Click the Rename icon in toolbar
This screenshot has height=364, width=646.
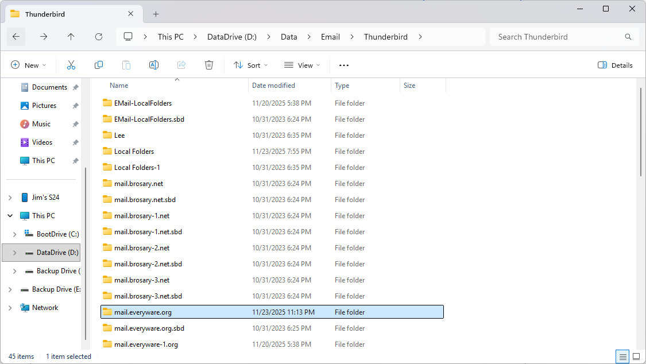tap(154, 65)
